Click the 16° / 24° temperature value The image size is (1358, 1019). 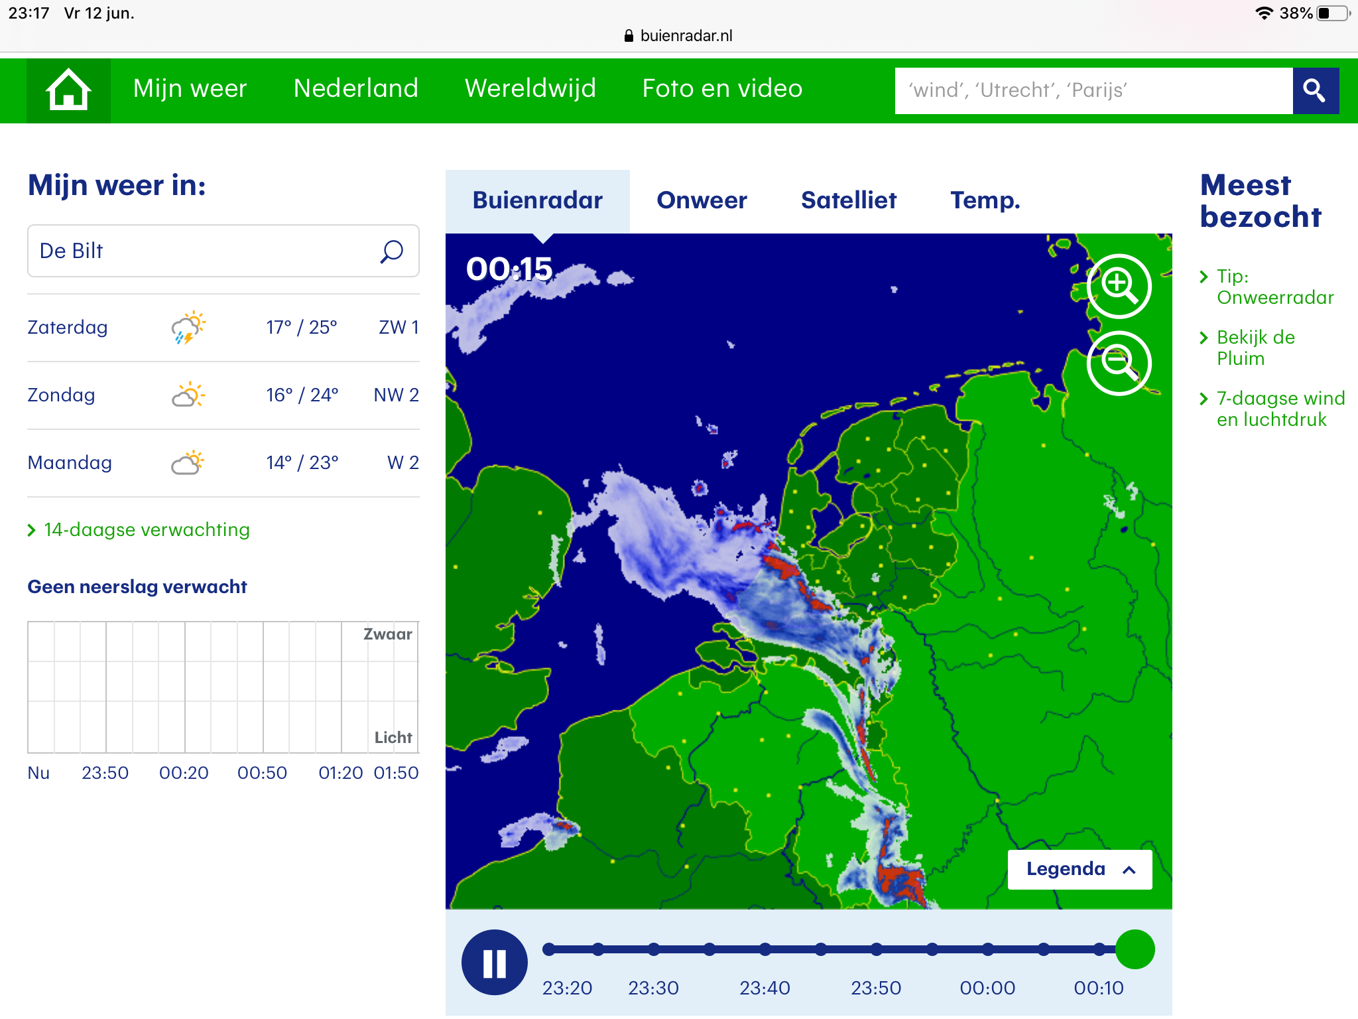pos(302,395)
